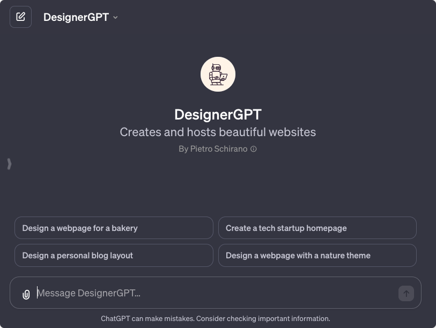The image size is (436, 328).
Task: Click "Consider checking important information" footer text
Action: pos(263,319)
